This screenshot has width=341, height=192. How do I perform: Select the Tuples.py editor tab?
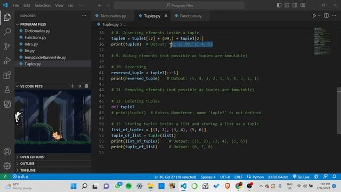[152, 15]
